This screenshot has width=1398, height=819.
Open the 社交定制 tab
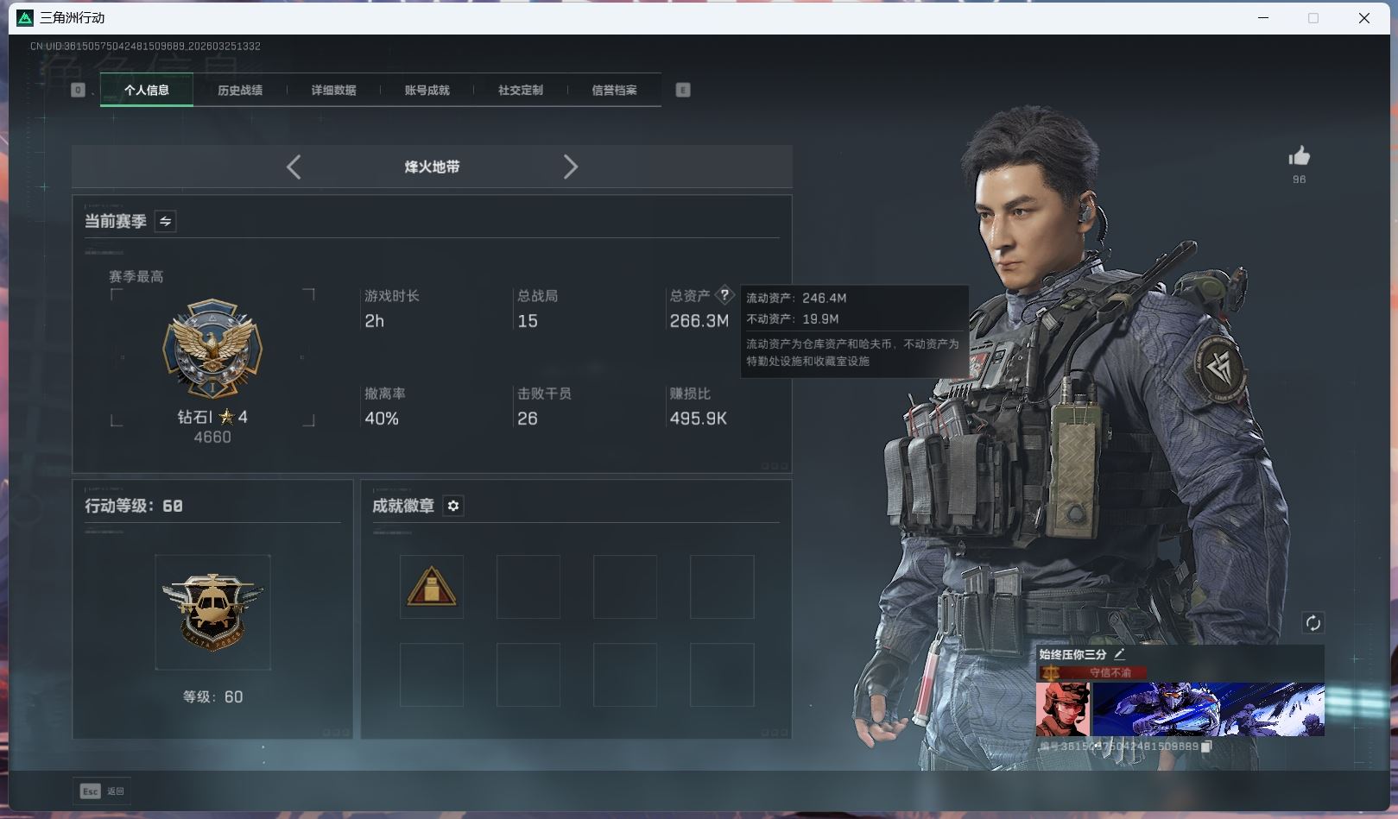tap(520, 91)
